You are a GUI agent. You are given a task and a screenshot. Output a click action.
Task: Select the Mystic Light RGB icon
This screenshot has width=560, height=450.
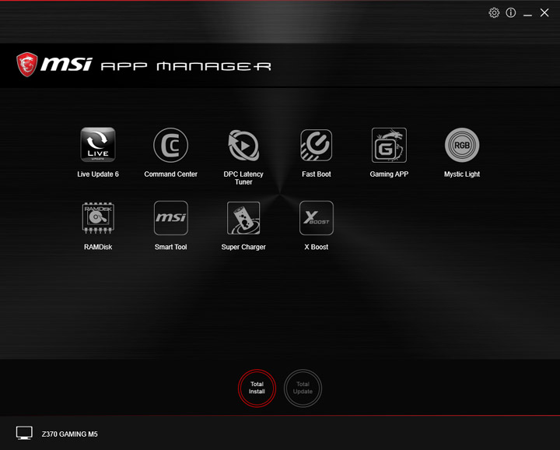click(x=462, y=145)
